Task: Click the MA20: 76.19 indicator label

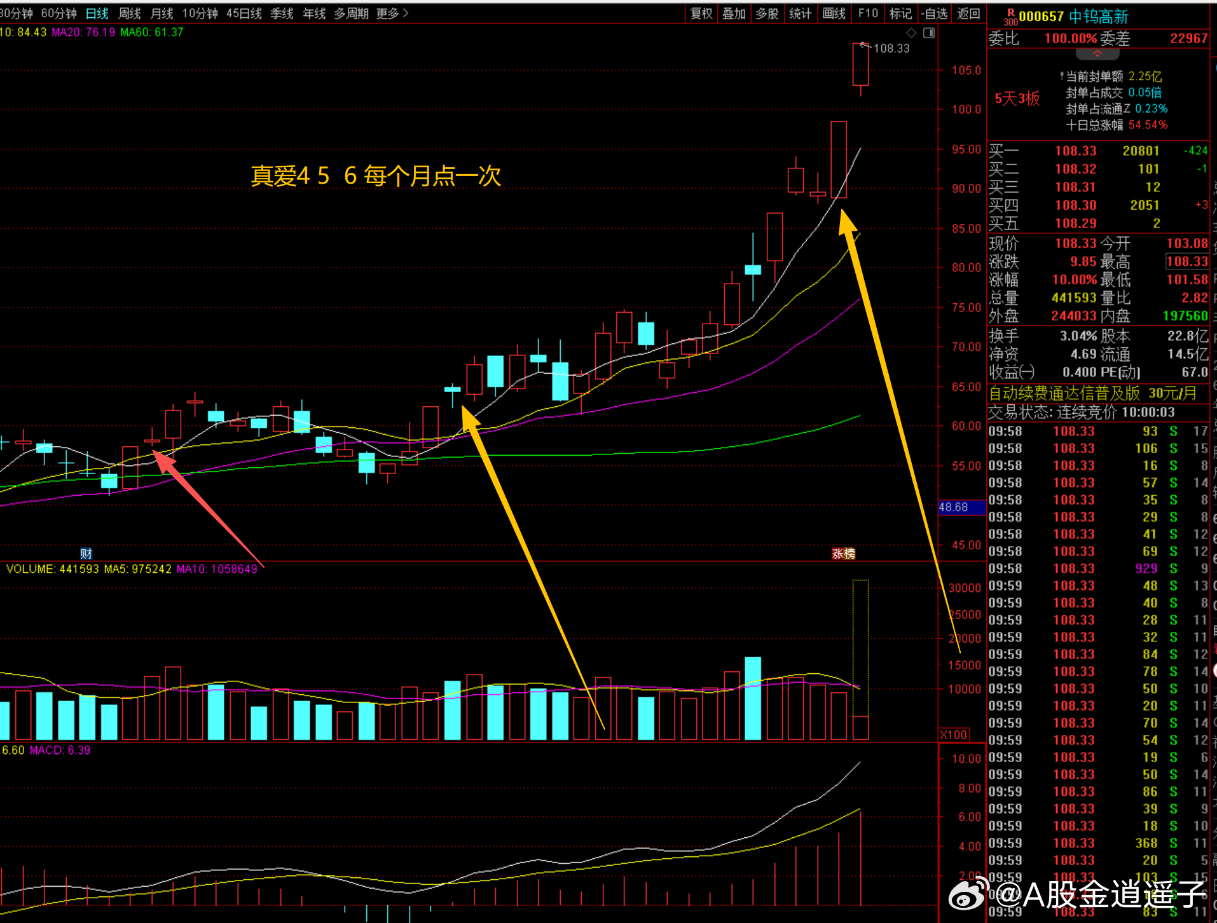Action: [x=83, y=32]
